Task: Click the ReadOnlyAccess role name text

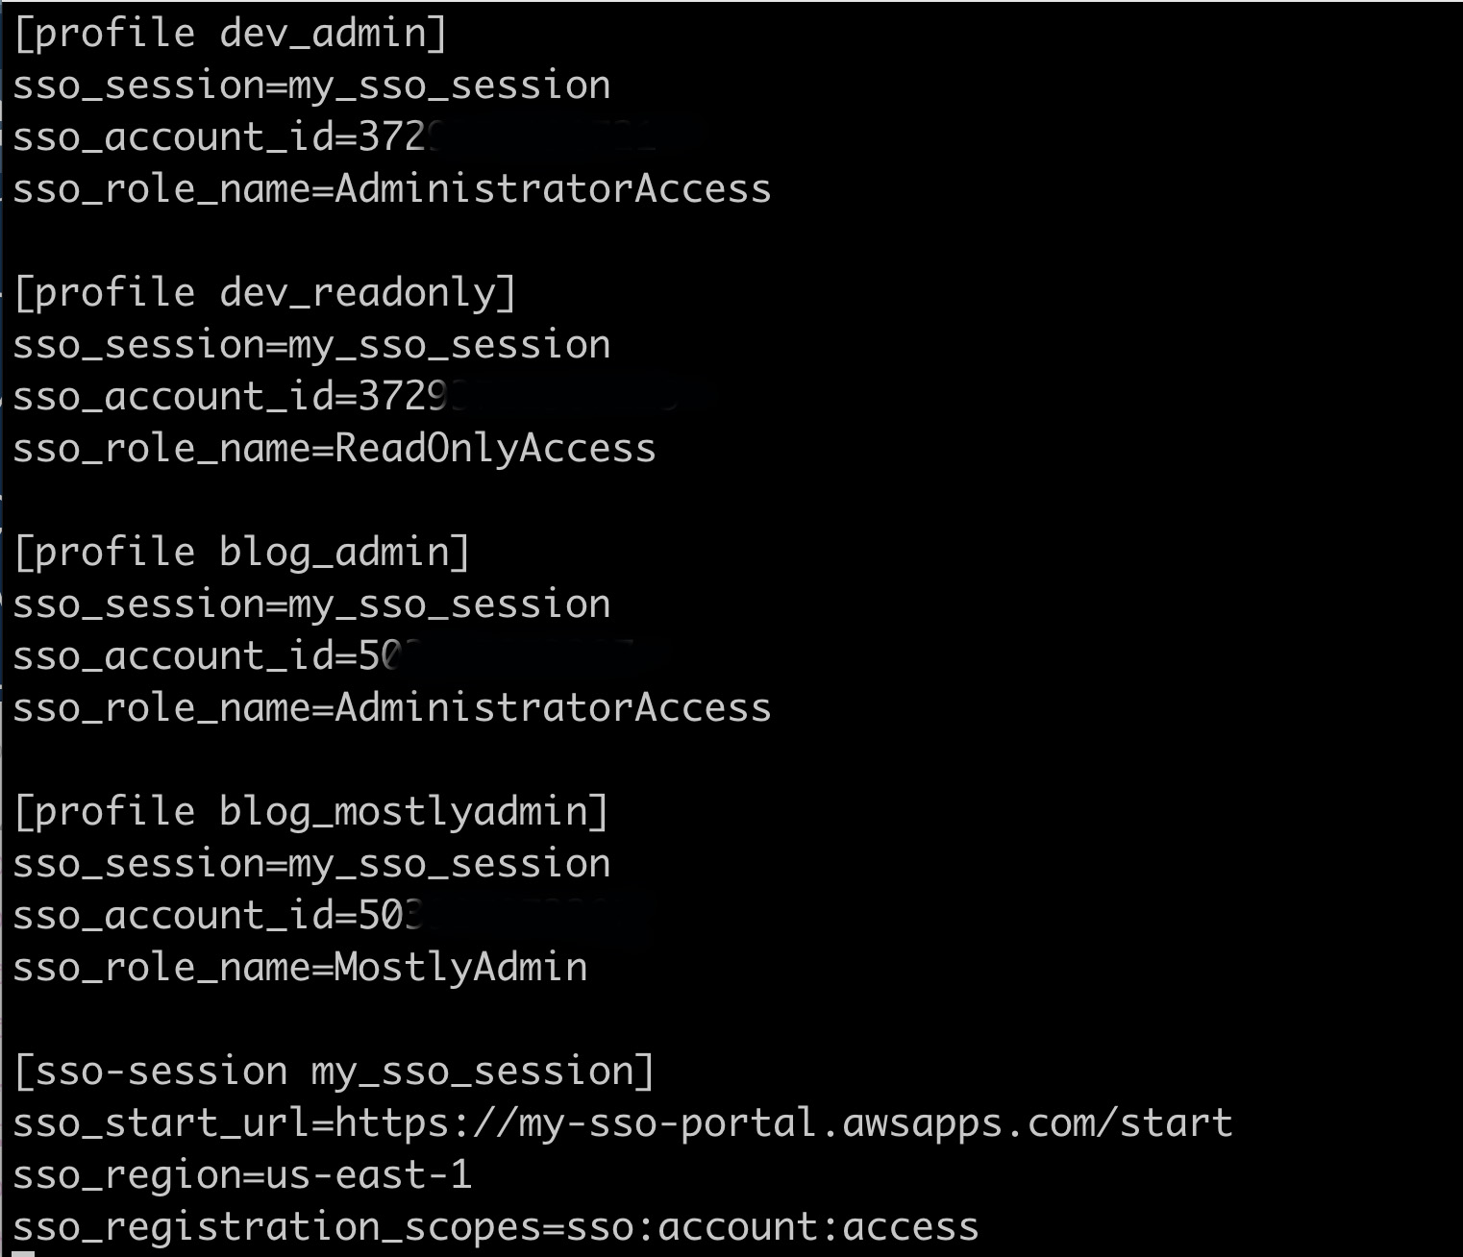Action: (495, 449)
